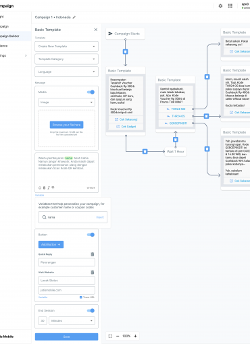This screenshot has height=344, width=250.
Task: Select connector handle leading to Wait 1 Hour
Action: pos(145,151)
